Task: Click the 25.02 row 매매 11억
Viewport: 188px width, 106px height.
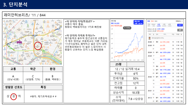Action: [163, 77]
